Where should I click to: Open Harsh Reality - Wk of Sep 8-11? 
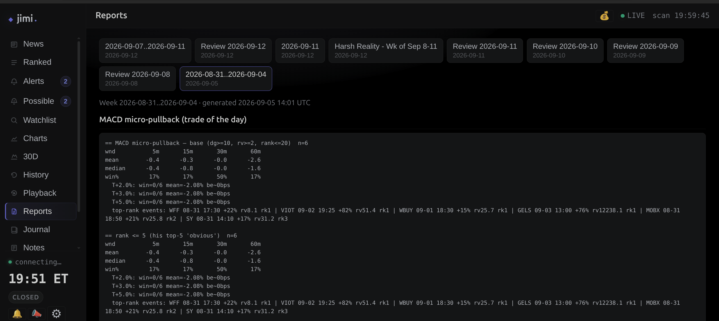click(x=386, y=50)
